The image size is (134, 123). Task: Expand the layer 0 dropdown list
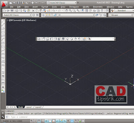point(94,15)
